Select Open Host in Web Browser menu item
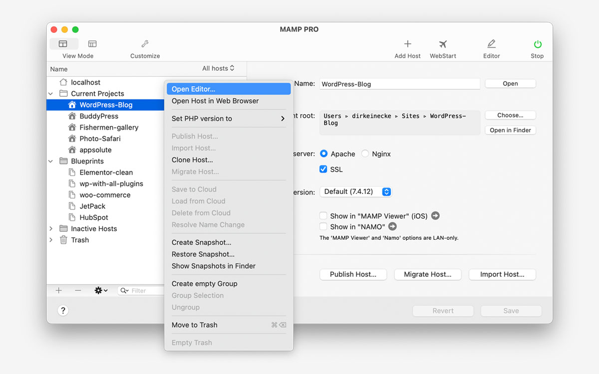This screenshot has width=599, height=374. [229, 101]
